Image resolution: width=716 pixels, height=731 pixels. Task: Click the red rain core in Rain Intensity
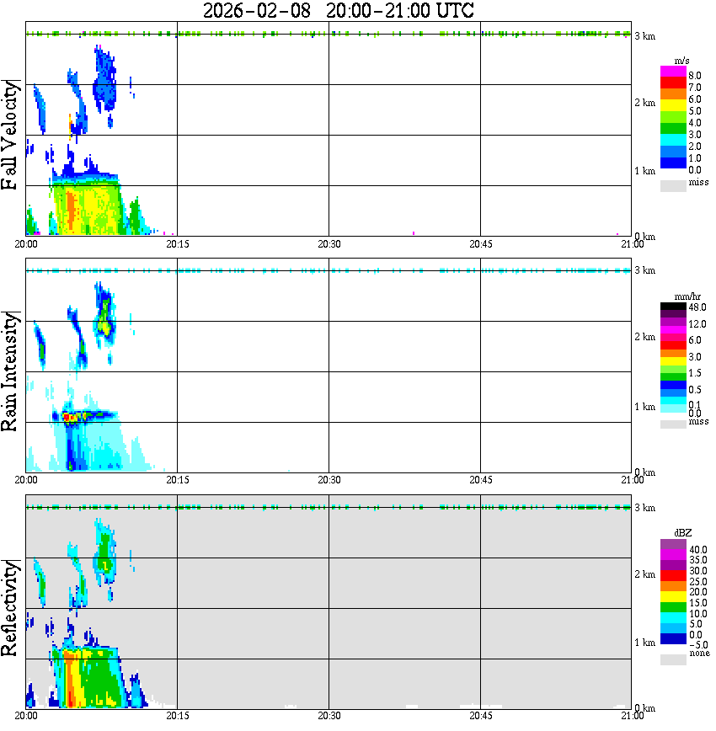click(x=68, y=417)
